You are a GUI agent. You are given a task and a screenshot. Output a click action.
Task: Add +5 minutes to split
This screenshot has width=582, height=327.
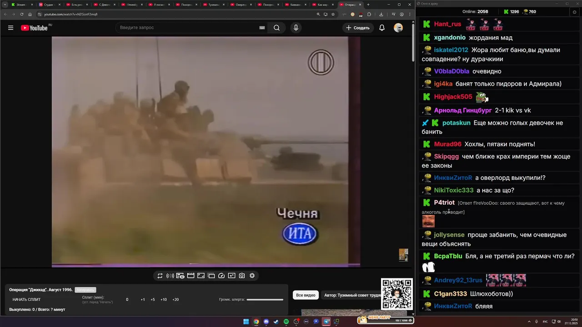(x=153, y=300)
